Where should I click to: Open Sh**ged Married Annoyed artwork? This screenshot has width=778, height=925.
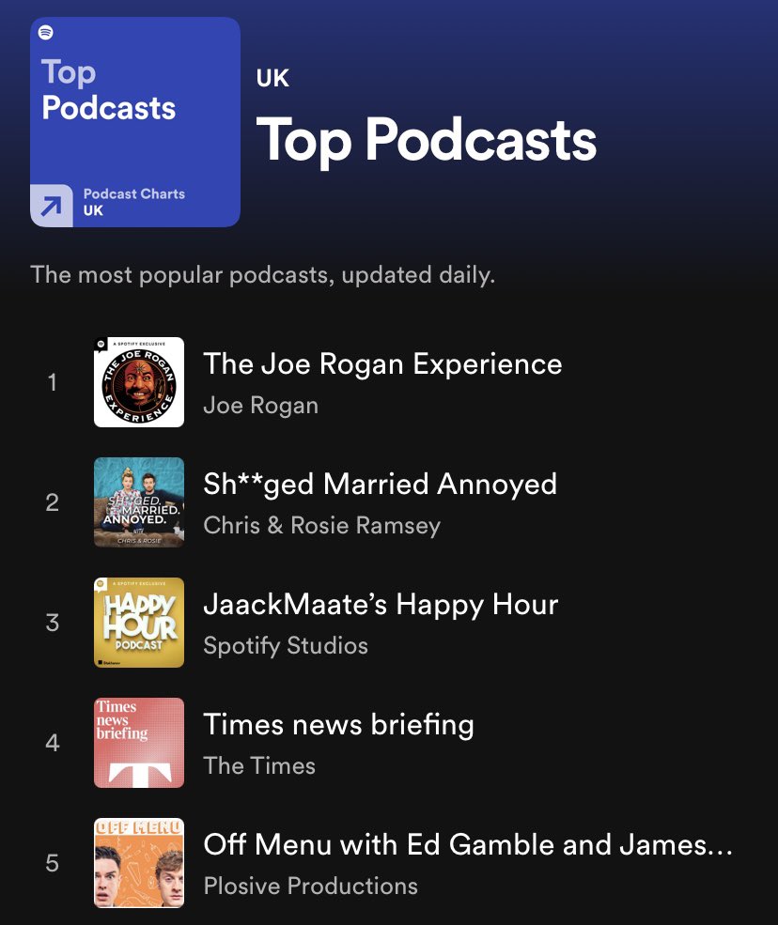pos(139,502)
